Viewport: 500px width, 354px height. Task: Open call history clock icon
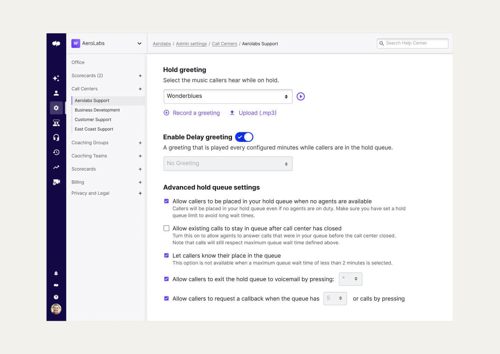(56, 152)
